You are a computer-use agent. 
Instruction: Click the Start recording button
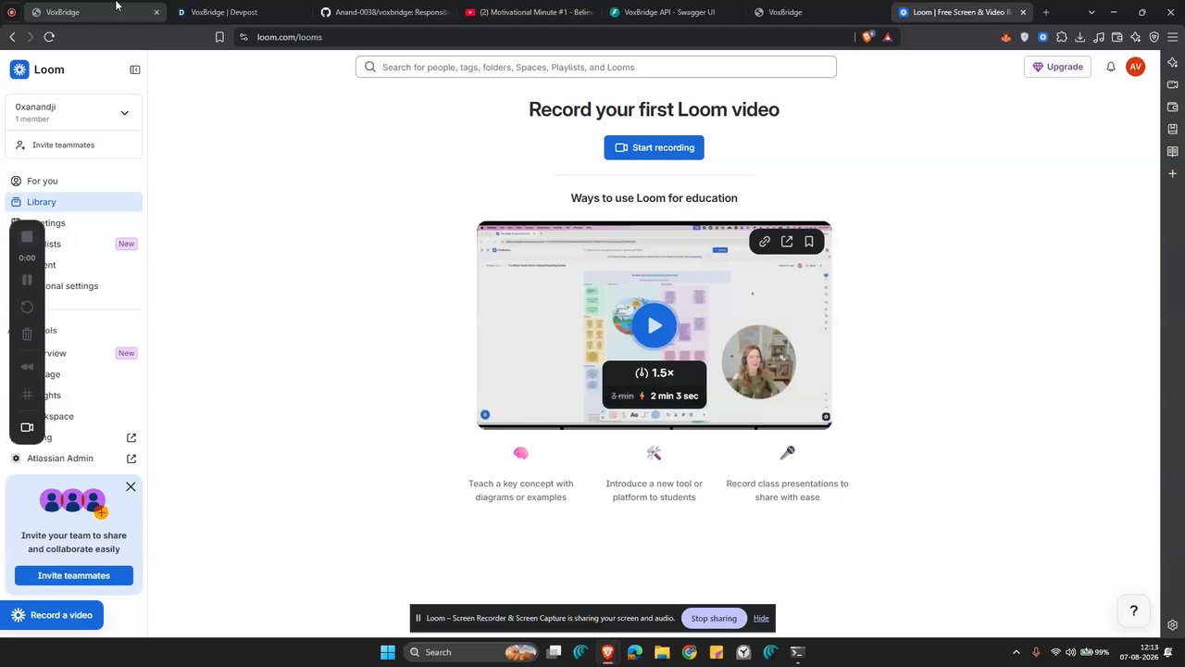click(655, 147)
